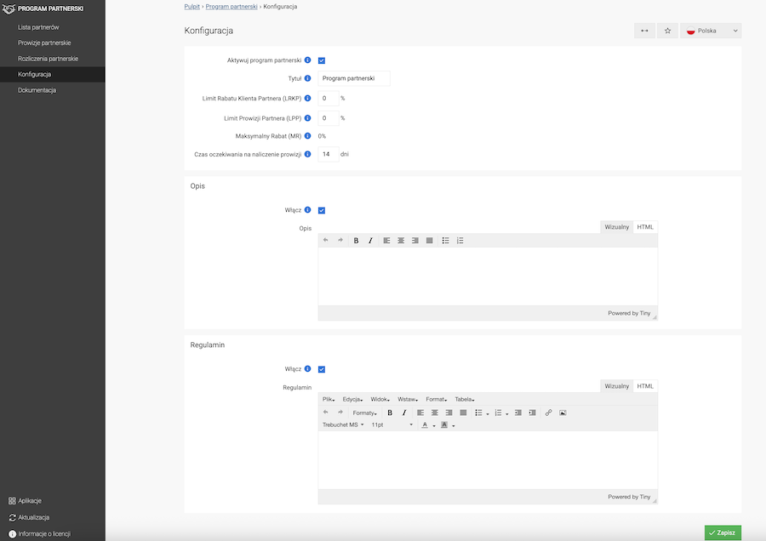Click the star favorite icon near Polska

667,31
